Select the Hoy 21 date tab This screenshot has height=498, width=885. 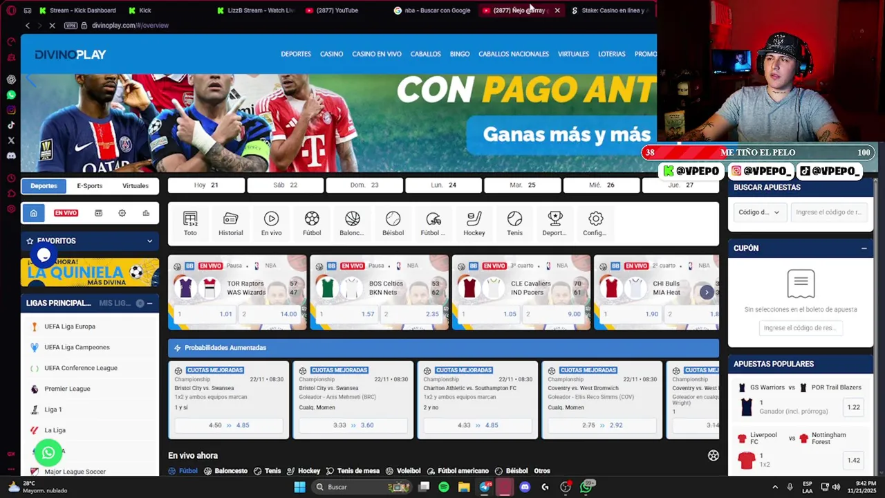(206, 185)
